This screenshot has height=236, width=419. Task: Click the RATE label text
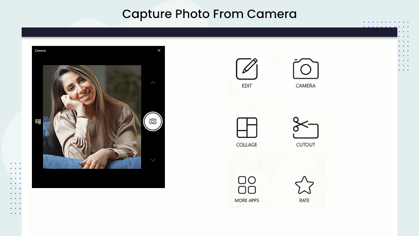(304, 200)
